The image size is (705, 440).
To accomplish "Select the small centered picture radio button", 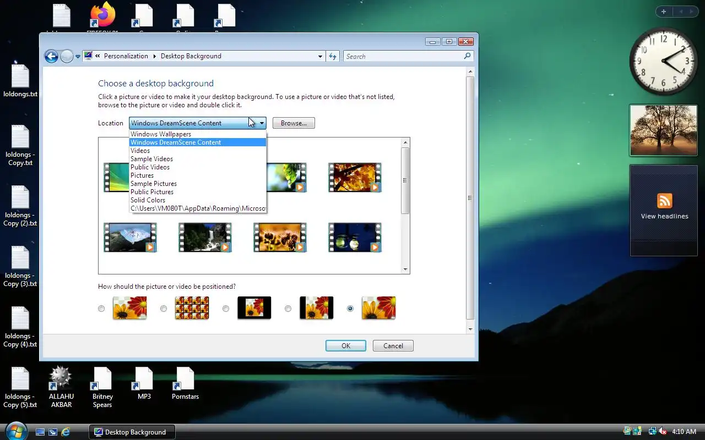I will [x=226, y=309].
